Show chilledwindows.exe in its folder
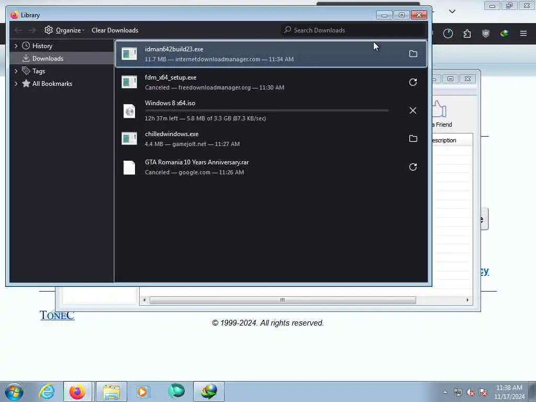The height and width of the screenshot is (402, 536). pos(413,138)
